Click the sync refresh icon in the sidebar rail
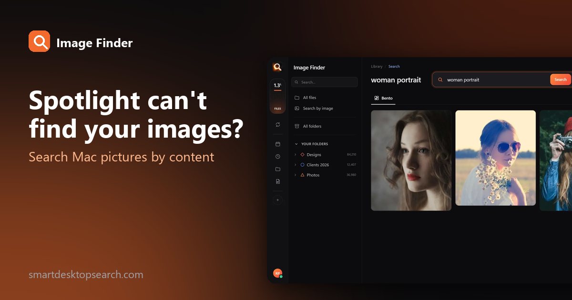 [x=278, y=124]
